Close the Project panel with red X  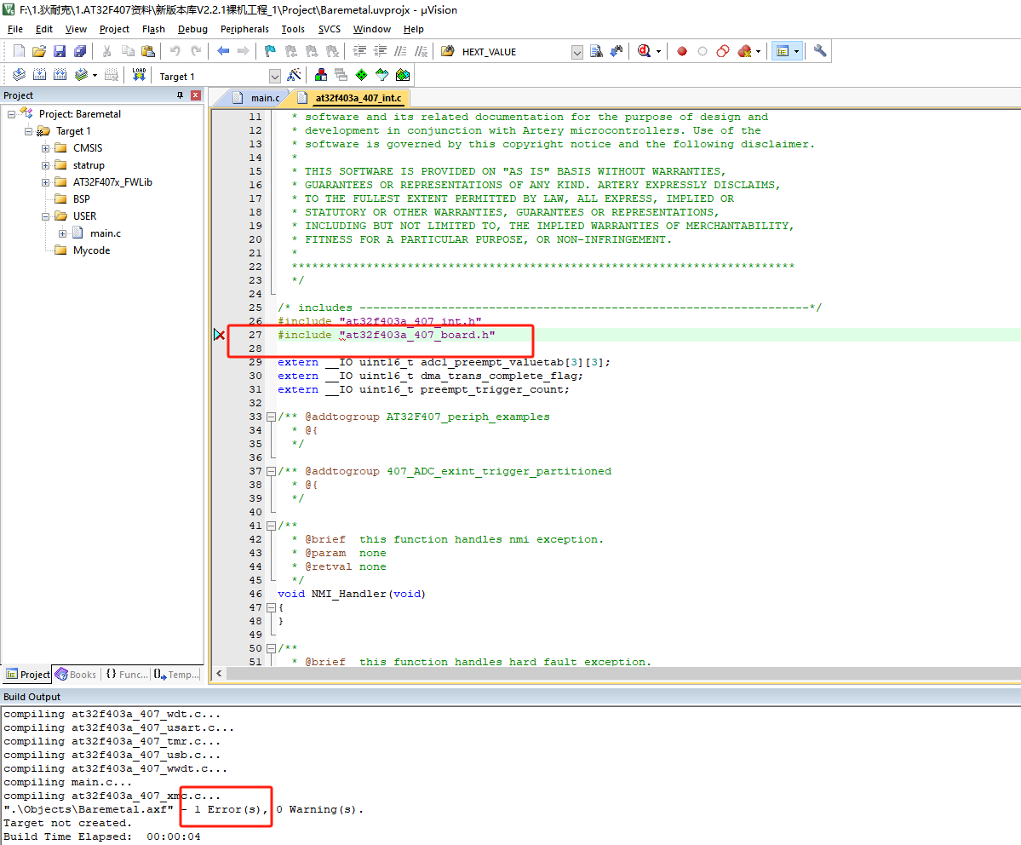click(195, 95)
